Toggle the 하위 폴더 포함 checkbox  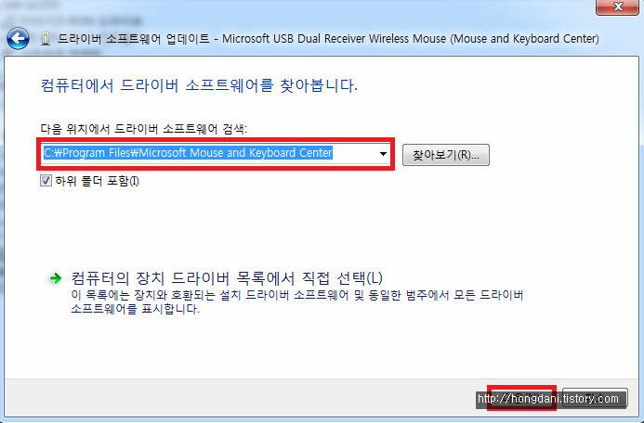click(x=46, y=181)
